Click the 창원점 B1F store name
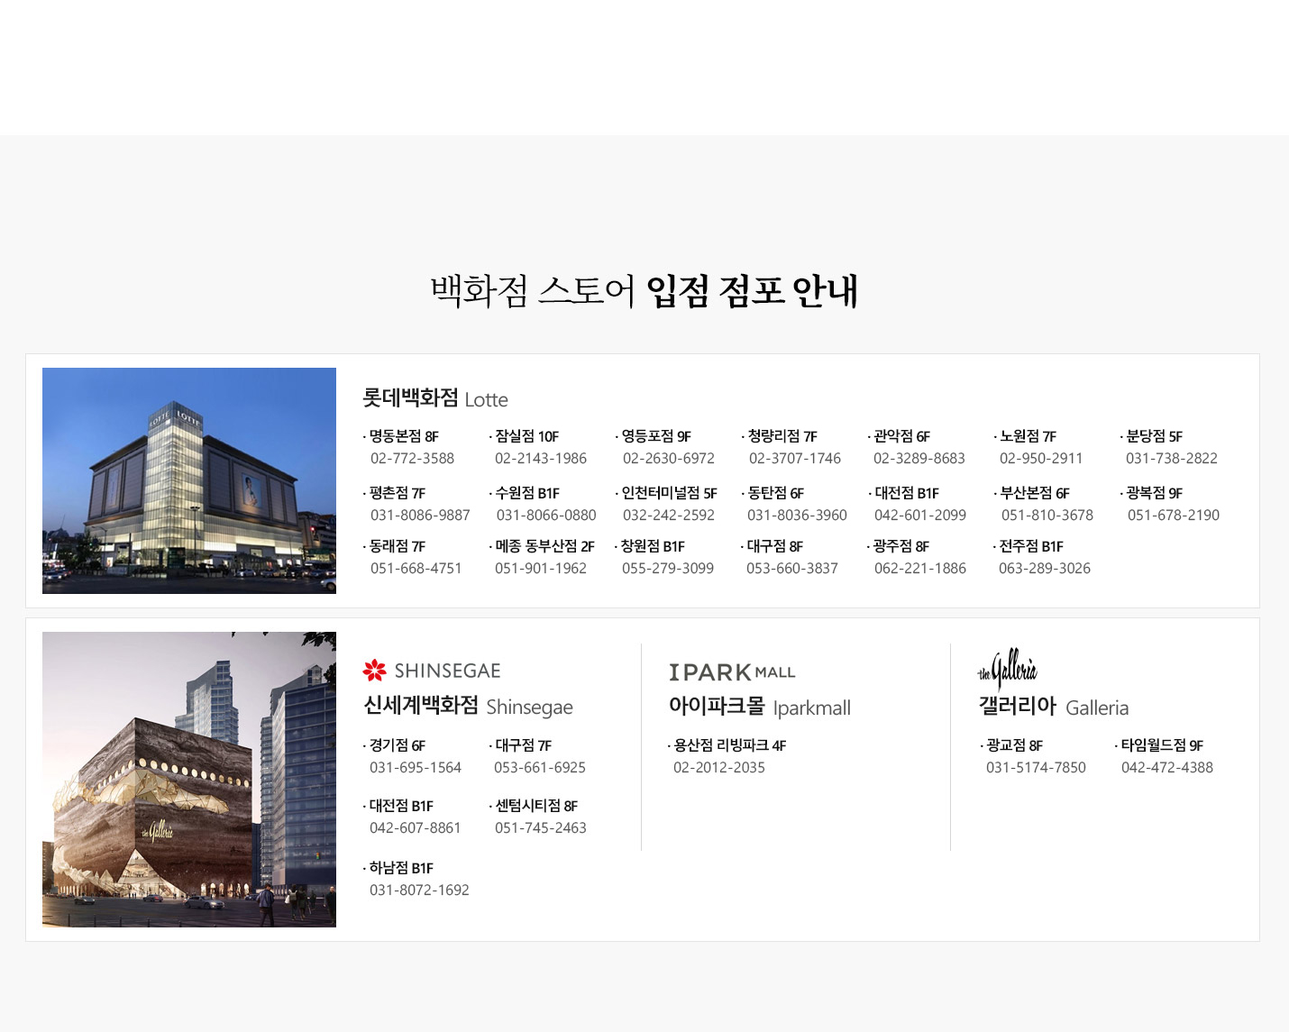 pos(653,547)
